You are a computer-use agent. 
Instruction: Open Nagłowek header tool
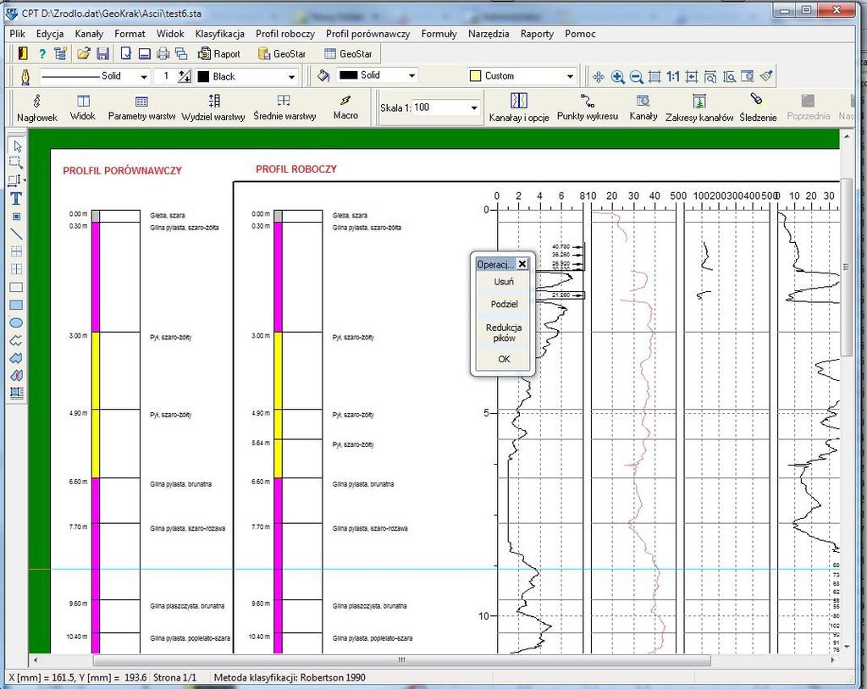tap(37, 107)
